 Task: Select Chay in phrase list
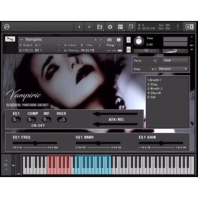[152, 84]
